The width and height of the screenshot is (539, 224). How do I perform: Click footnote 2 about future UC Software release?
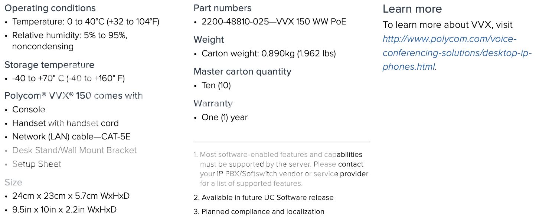point(264,198)
